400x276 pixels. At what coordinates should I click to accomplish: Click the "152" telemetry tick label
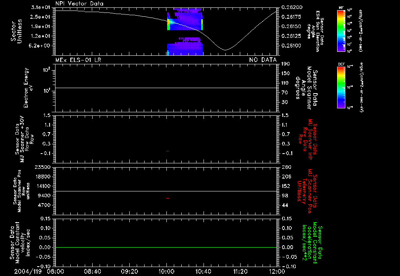pyautogui.click(x=286, y=186)
